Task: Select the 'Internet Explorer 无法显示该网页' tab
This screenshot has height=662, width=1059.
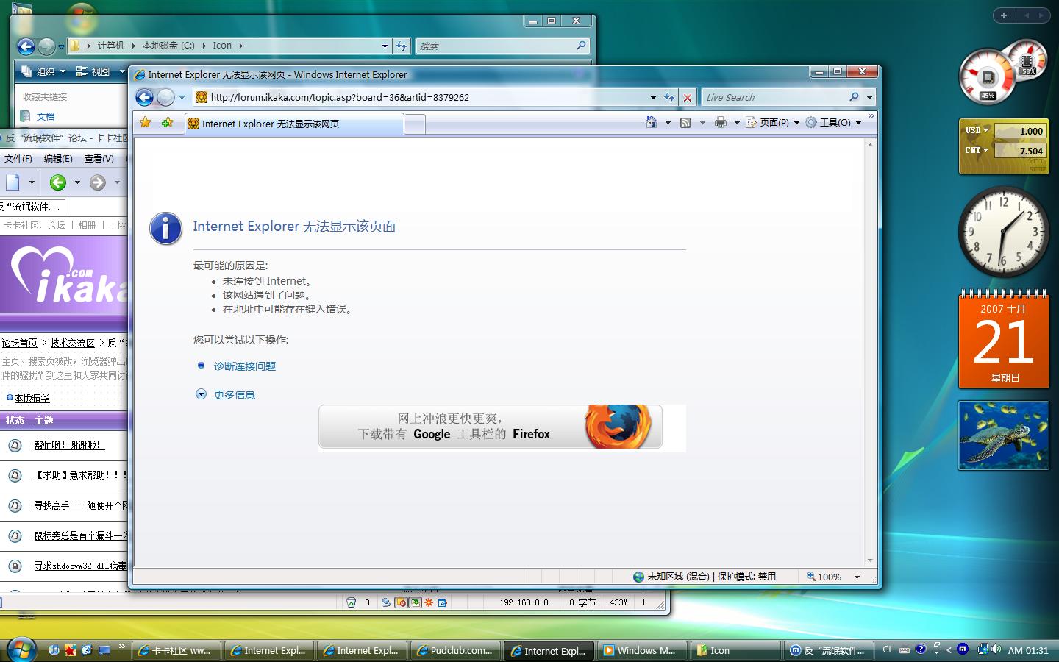Action: point(293,124)
